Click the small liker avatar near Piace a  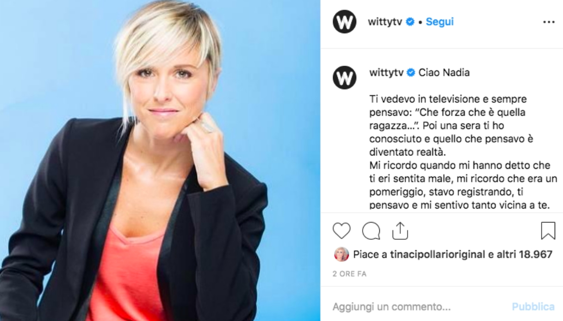(341, 254)
